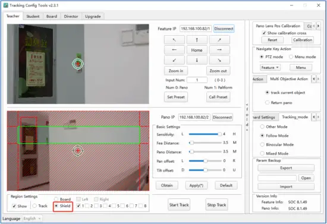The image size is (327, 224).
Task: Click the Start Track button
Action: (179, 205)
